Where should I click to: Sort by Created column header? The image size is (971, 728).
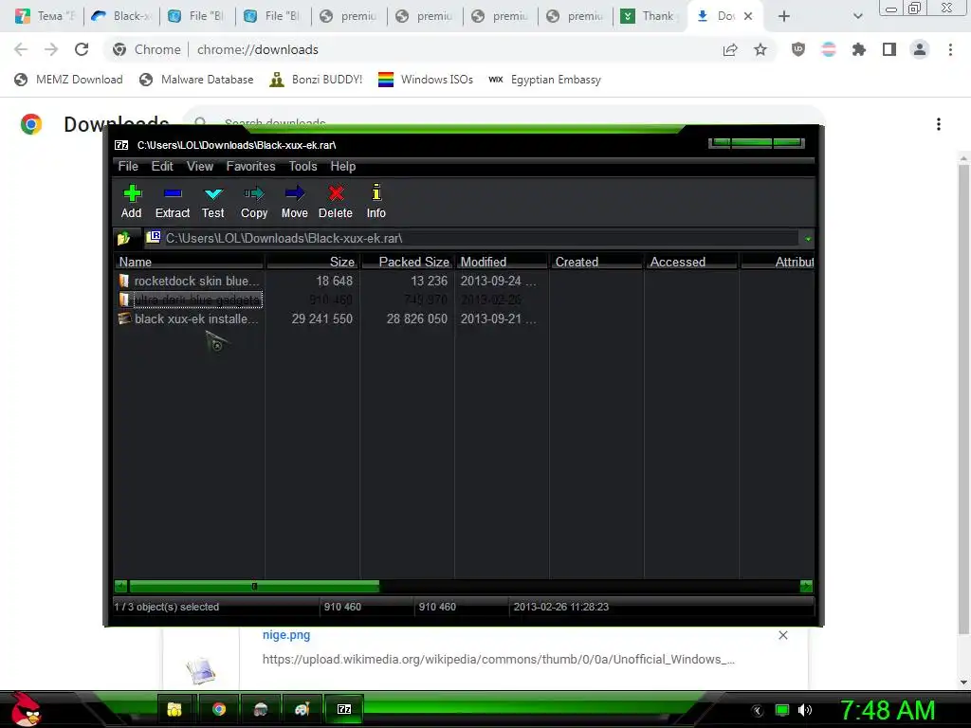597,262
